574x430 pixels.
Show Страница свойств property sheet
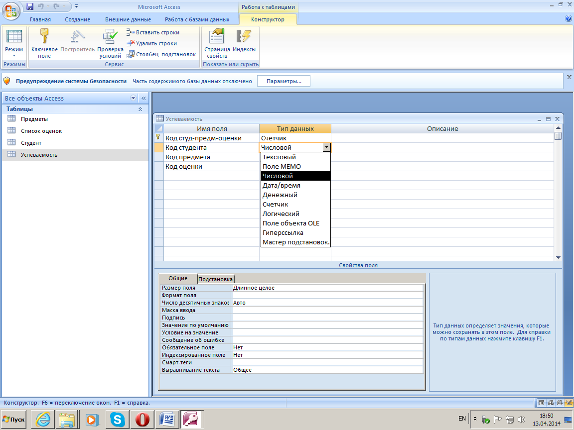point(217,43)
